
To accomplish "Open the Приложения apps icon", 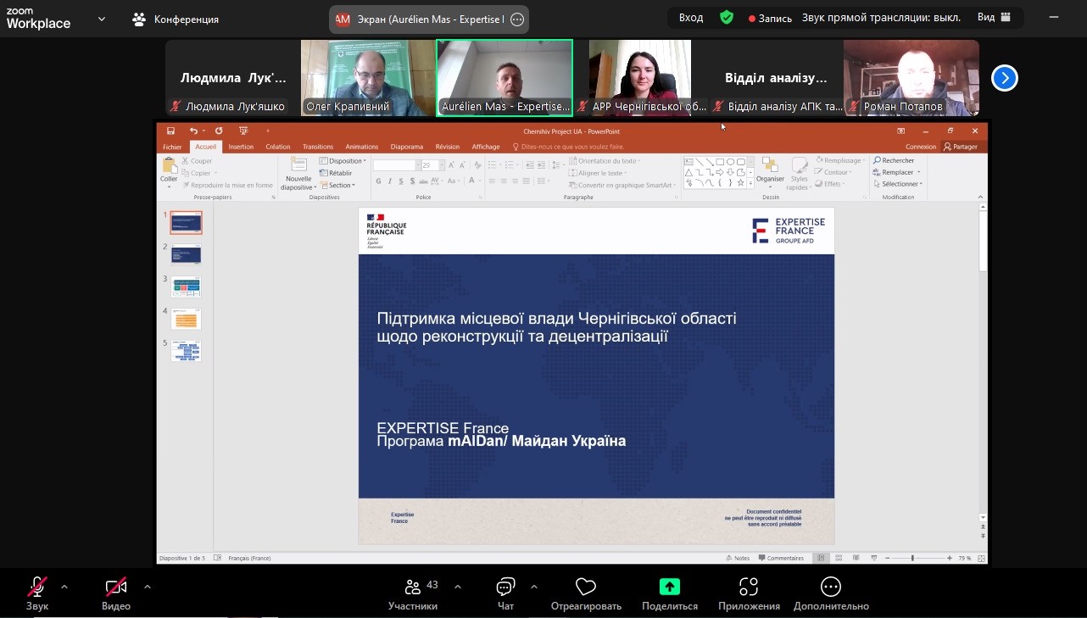I will pos(749,587).
